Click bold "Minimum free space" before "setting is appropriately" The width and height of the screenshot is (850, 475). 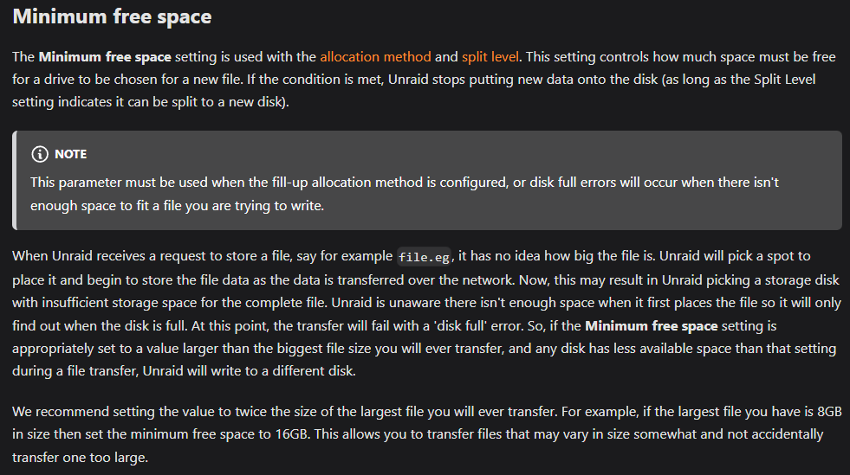[x=651, y=325]
